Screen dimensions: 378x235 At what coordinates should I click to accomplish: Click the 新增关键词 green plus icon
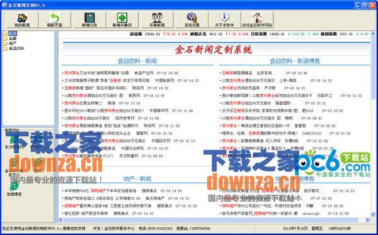122,18
